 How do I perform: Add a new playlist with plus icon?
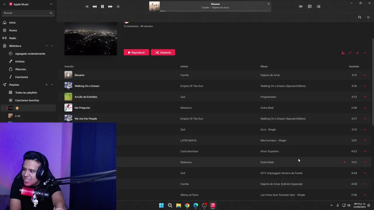(x=46, y=85)
